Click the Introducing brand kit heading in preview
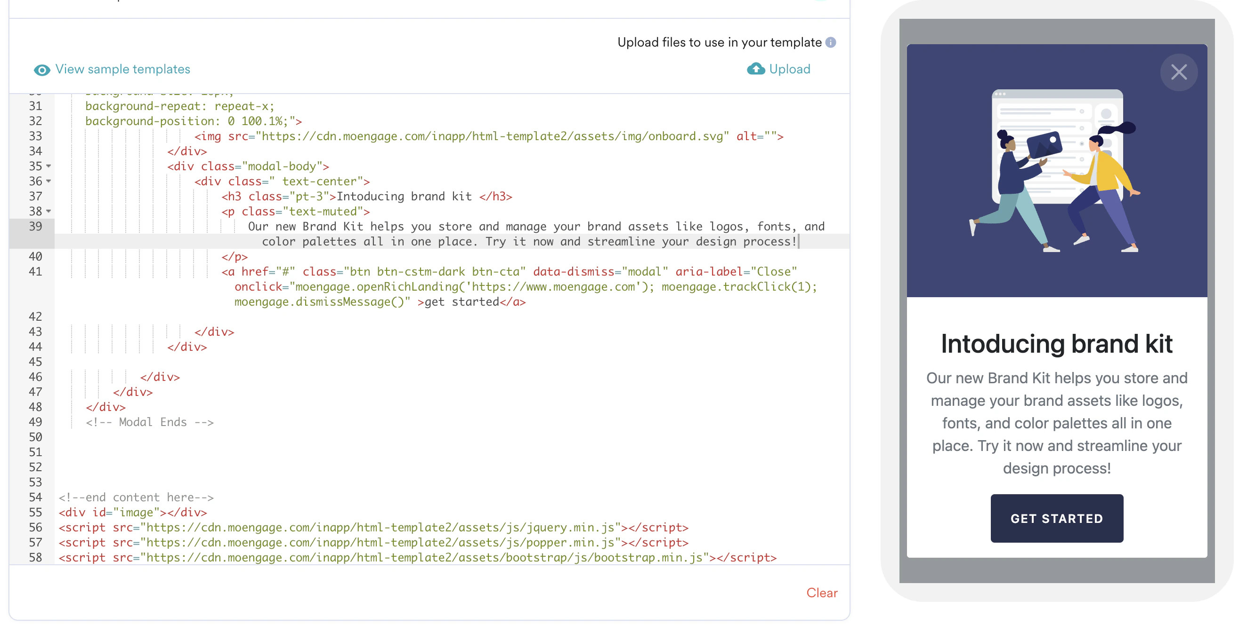Viewport: 1247px width, 632px height. [x=1057, y=344]
